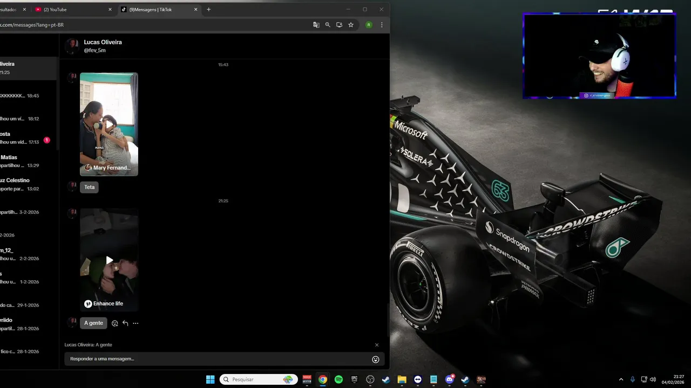This screenshot has height=388, width=691.
Task: Switch to the (2) YouTube tab
Action: [73, 9]
